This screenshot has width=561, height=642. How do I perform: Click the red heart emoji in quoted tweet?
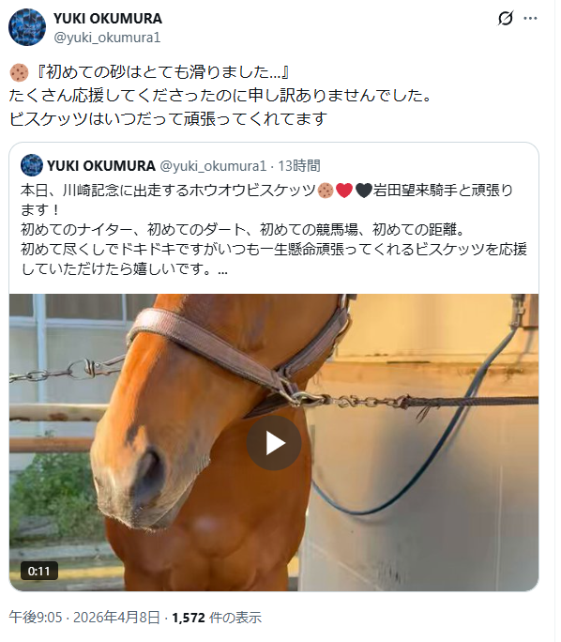[x=344, y=191]
